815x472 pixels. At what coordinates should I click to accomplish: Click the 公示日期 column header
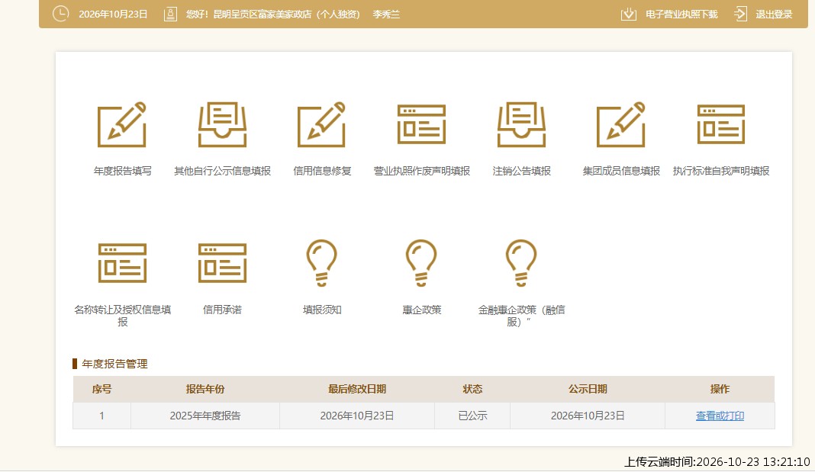click(588, 389)
